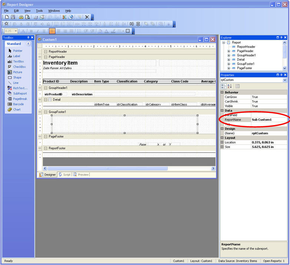Open the rptCustom object dropdown
Screen dimensions: 290x265
(284, 80)
